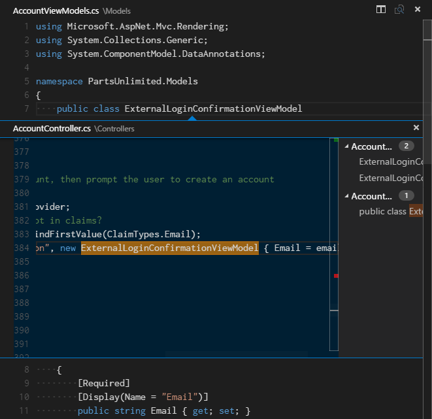
Task: Collapse the first Account... reference group
Action: 347,146
